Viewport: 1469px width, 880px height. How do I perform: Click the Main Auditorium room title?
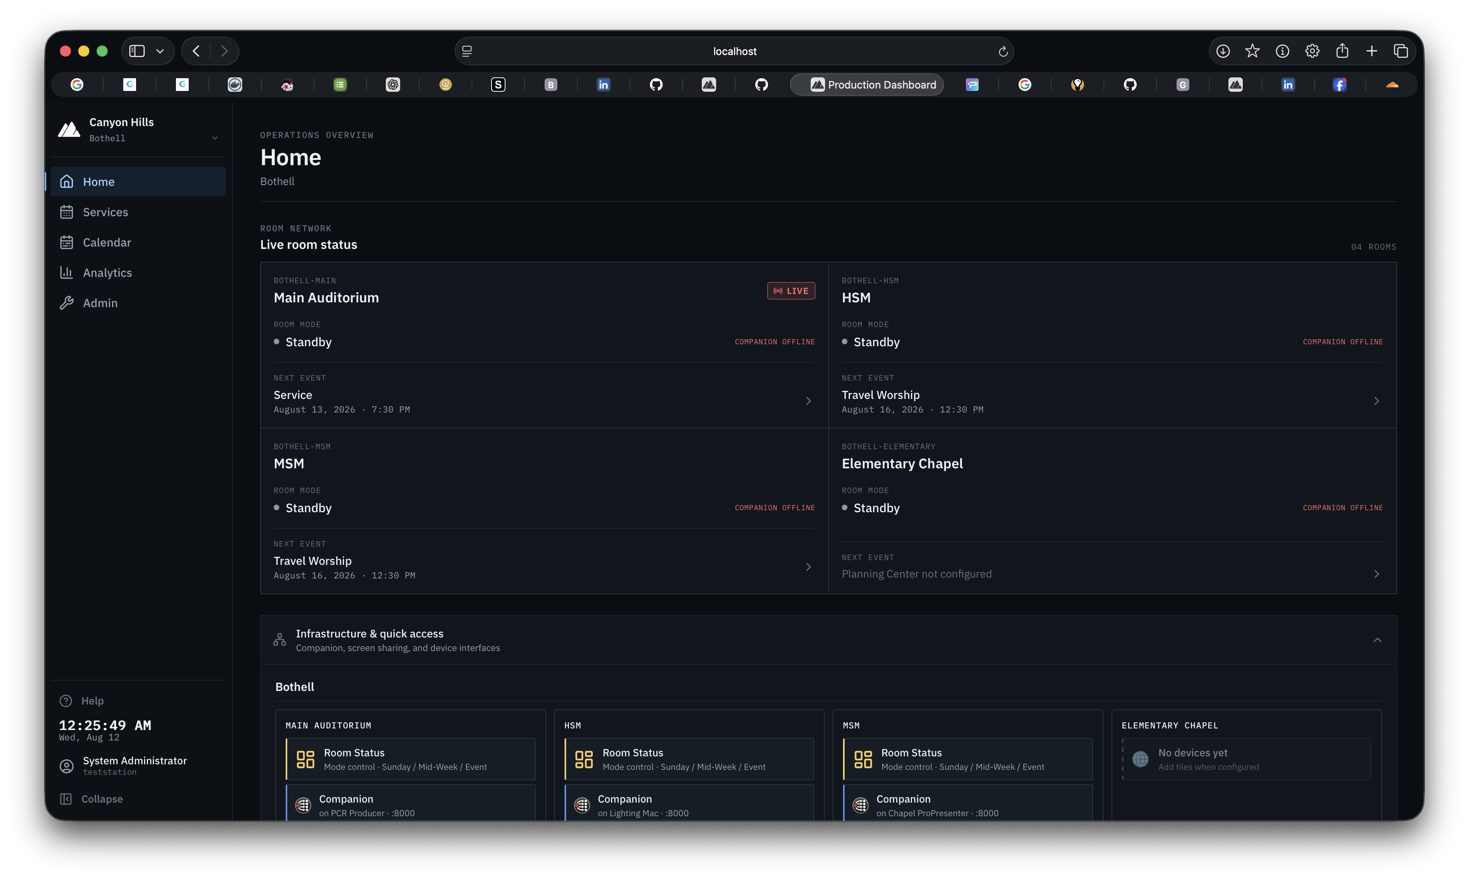click(x=326, y=298)
